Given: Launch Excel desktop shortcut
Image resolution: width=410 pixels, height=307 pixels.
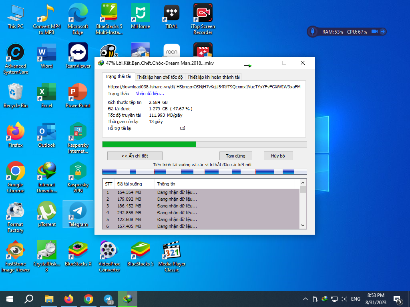Looking at the screenshot, I should (x=46, y=96).
